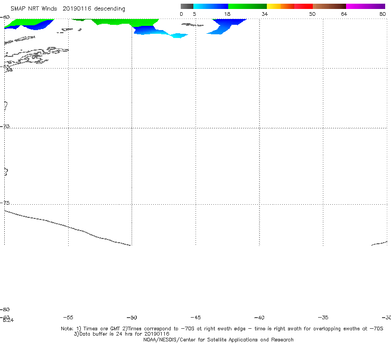This screenshot has width=391, height=343.
Task: Click the note 'Times are GMT'
Action: pyautogui.click(x=102, y=329)
